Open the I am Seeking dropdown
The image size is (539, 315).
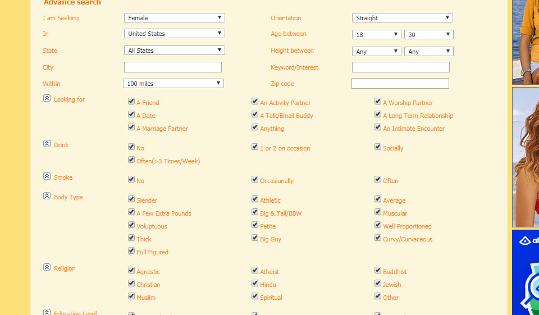[x=174, y=18]
